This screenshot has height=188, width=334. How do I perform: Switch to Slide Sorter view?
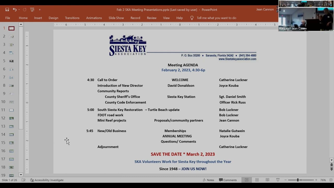(257, 180)
